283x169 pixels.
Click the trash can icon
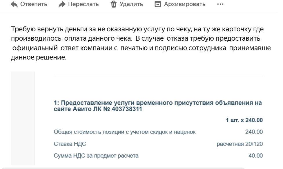point(114,4)
